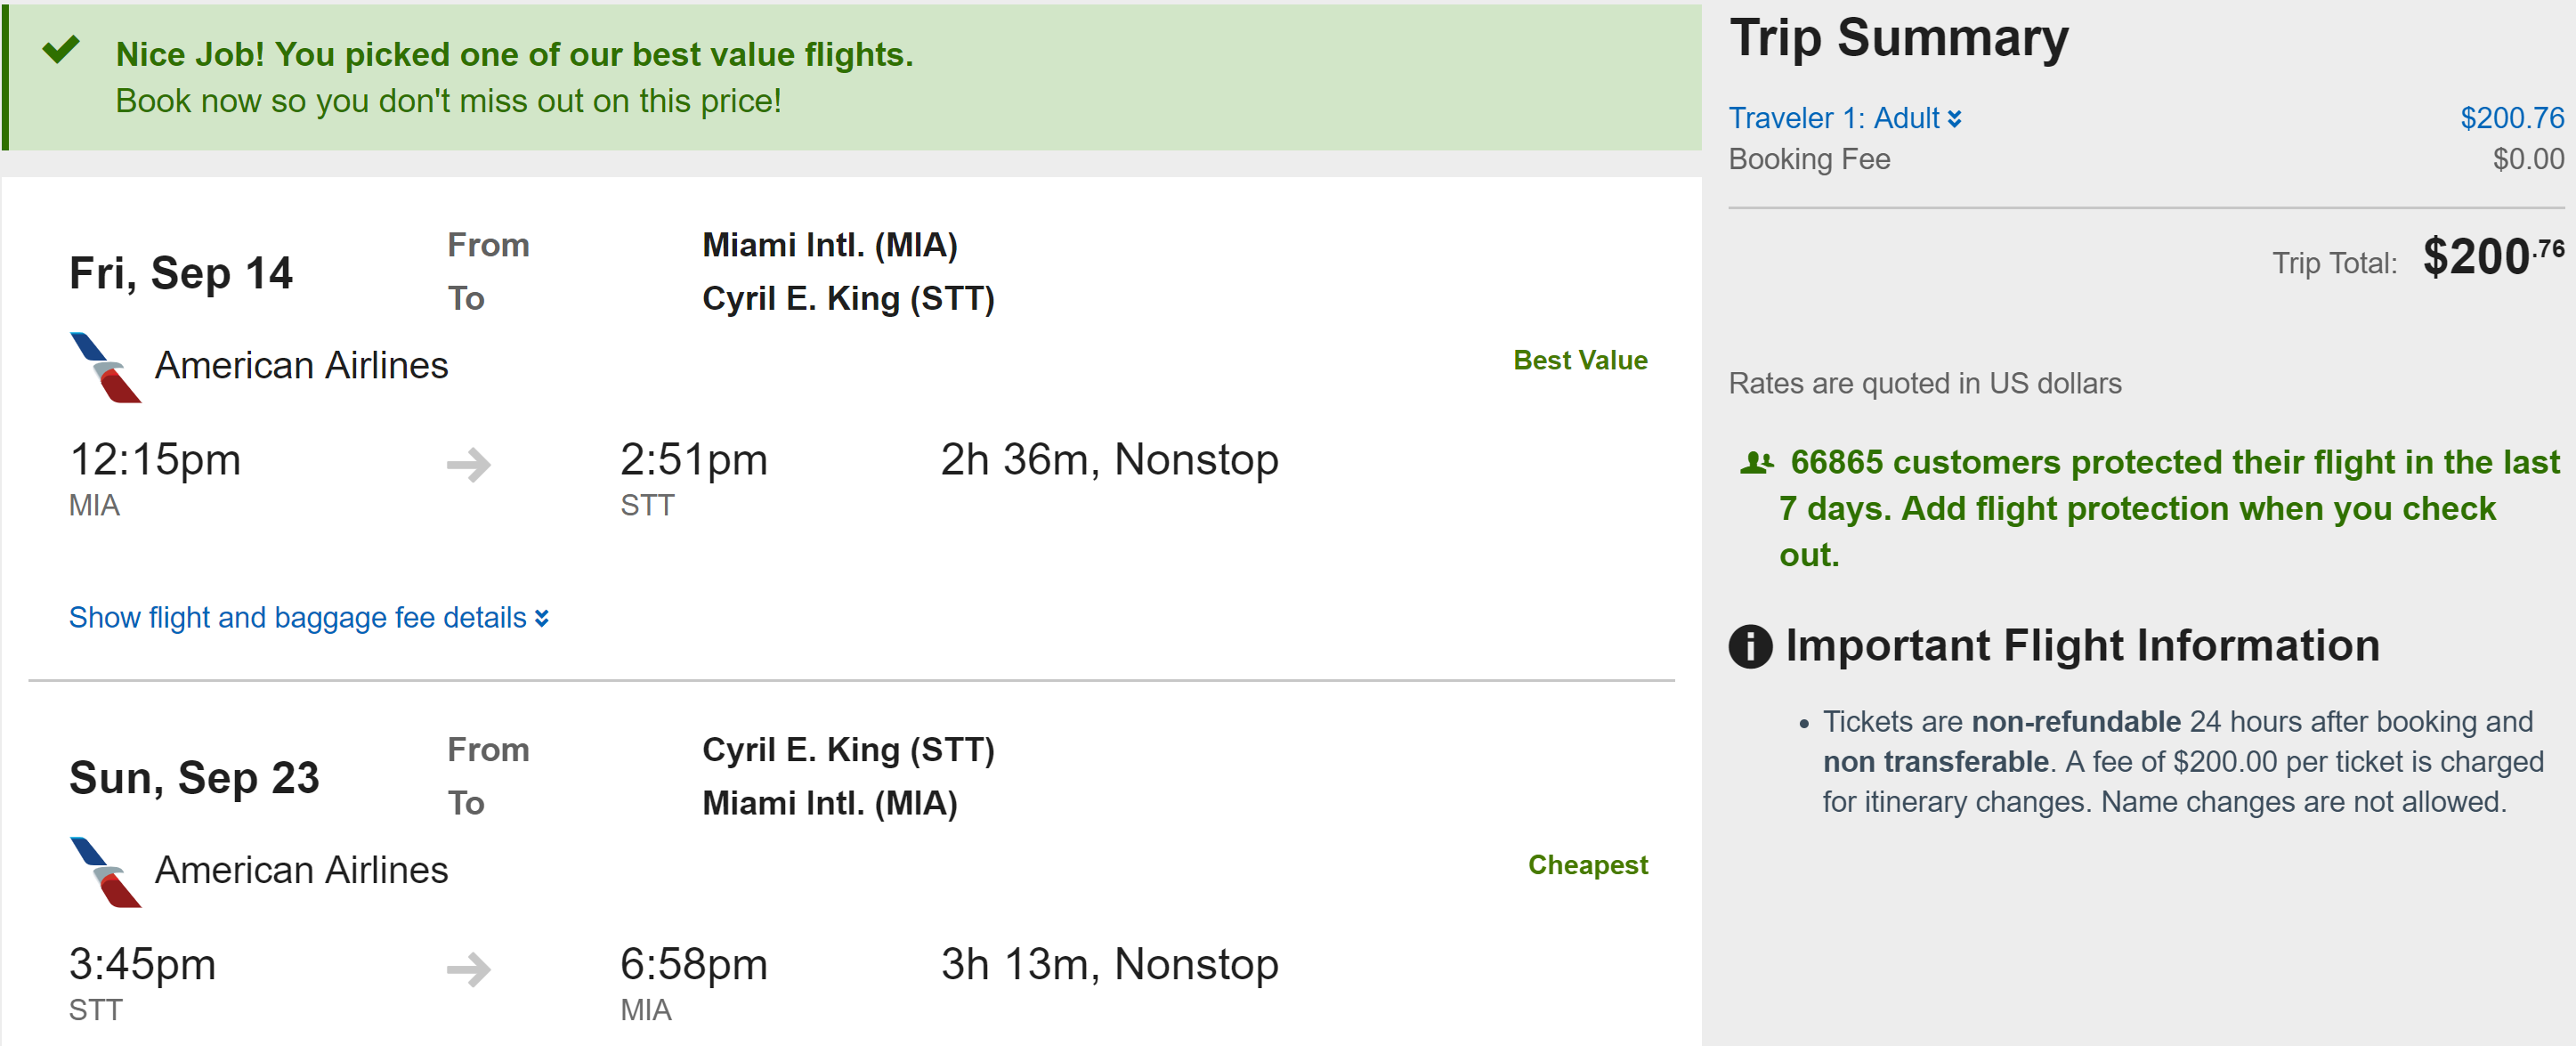Click the customers icon beside flight protection
The image size is (2576, 1046).
pos(1755,463)
